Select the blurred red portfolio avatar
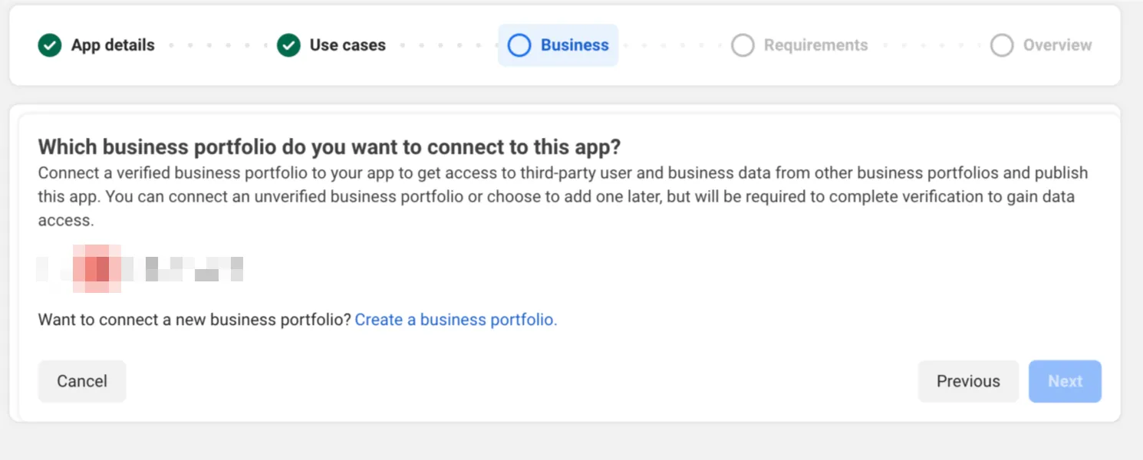The height and width of the screenshot is (460, 1143). point(97,268)
